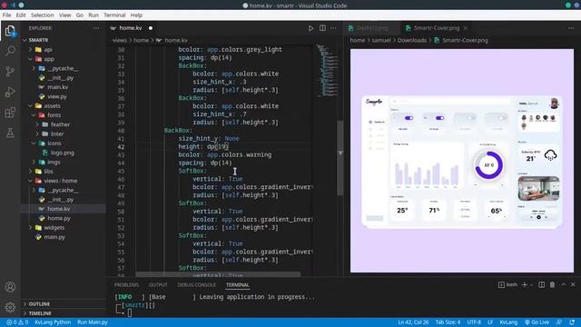Click the feedback icon in status bar
The image size is (581, 327).
coord(559,322)
